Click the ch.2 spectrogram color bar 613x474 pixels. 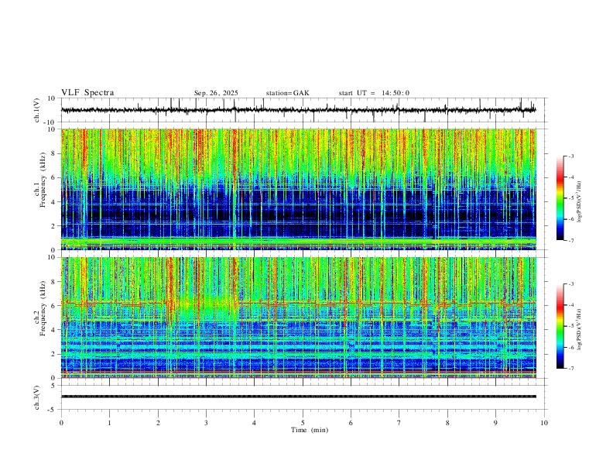[x=560, y=326]
